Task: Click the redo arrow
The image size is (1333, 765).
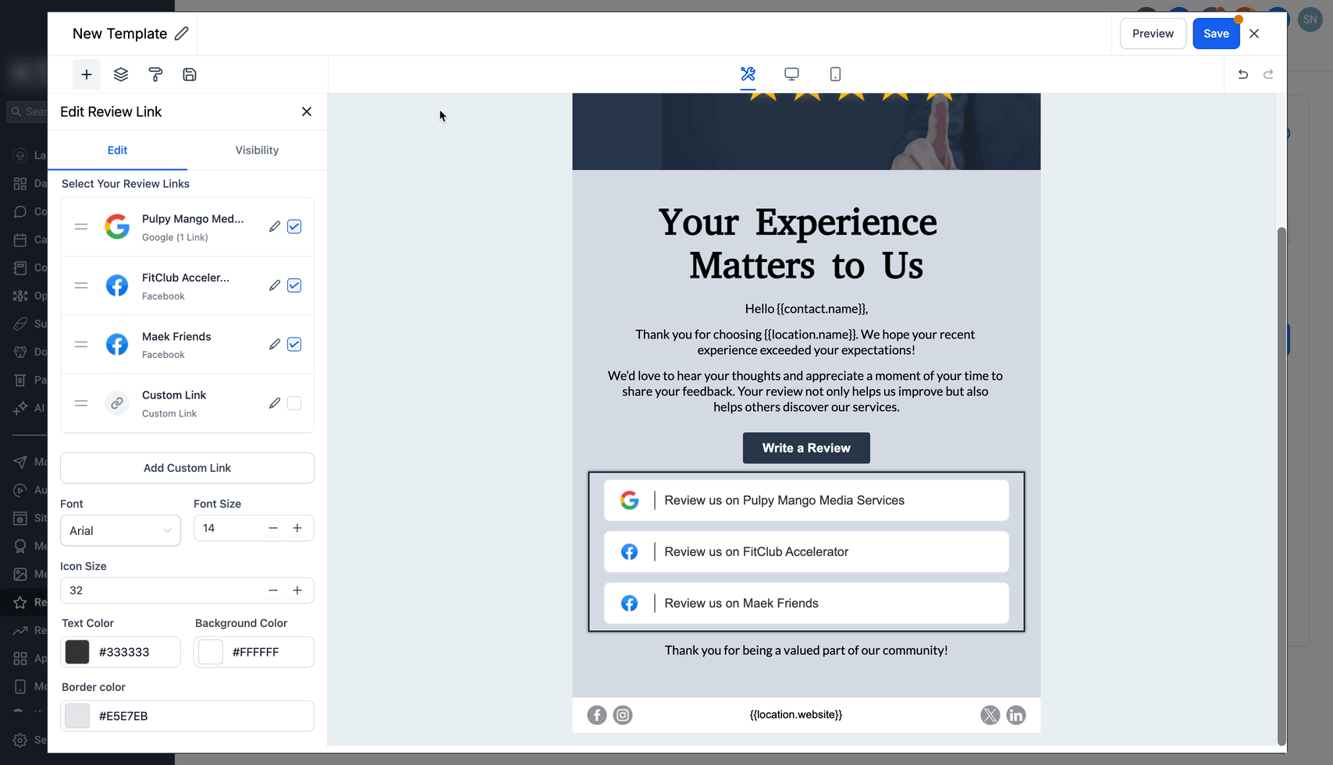Action: [x=1268, y=74]
